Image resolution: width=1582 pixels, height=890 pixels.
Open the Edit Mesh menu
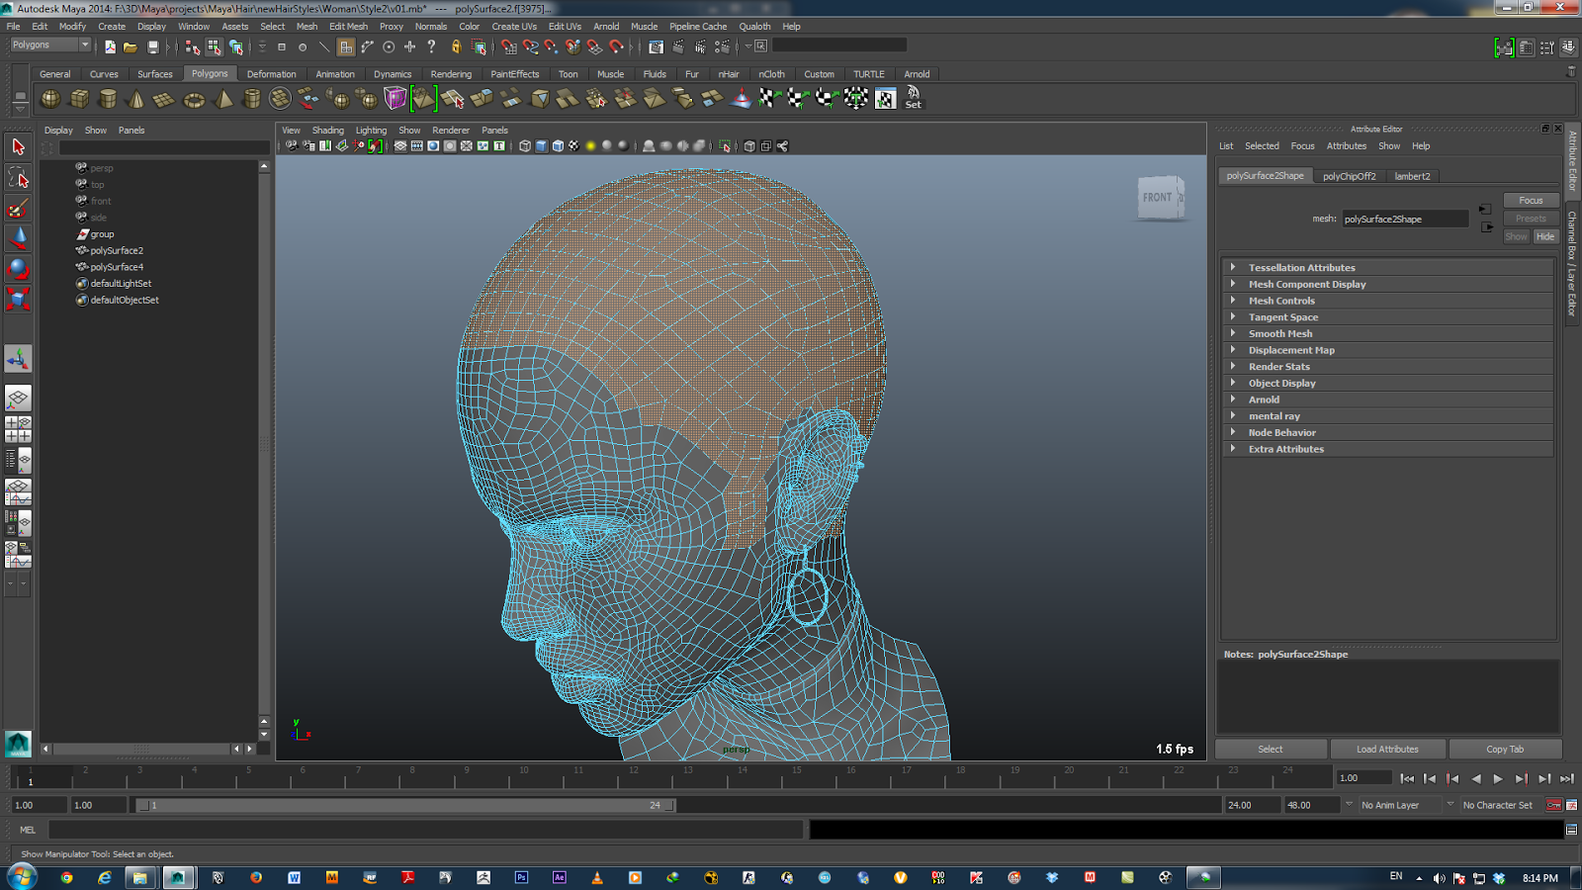348,27
